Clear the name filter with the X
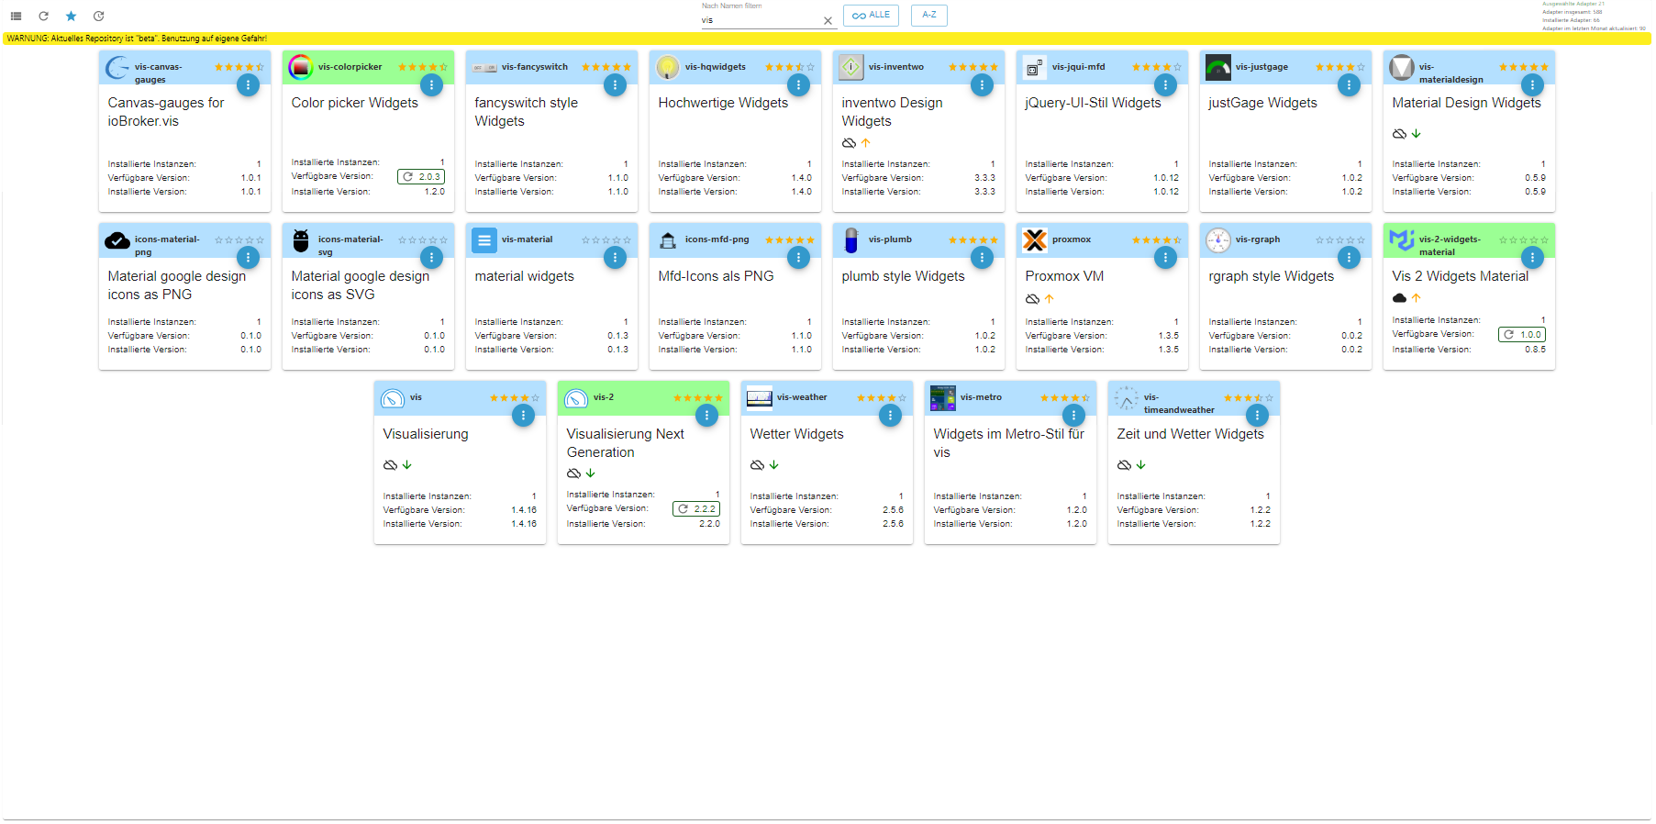Screen dimensions: 1656x824 click(828, 20)
